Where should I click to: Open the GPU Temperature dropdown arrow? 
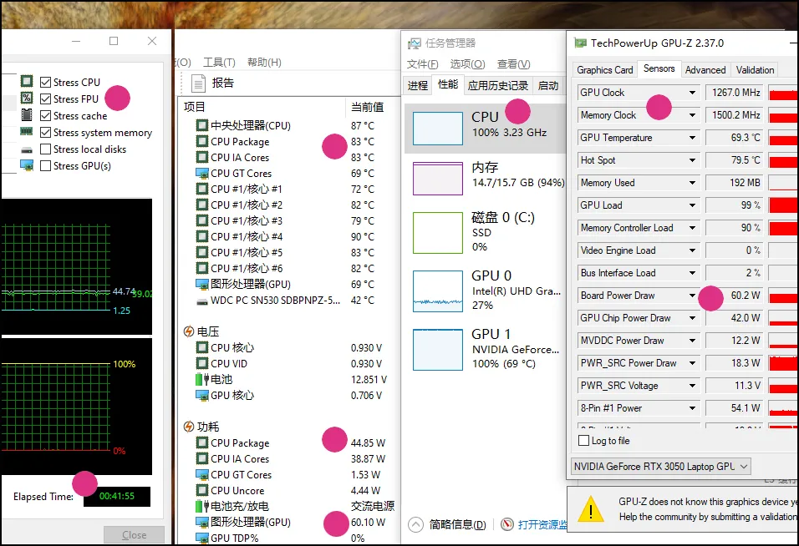point(692,138)
